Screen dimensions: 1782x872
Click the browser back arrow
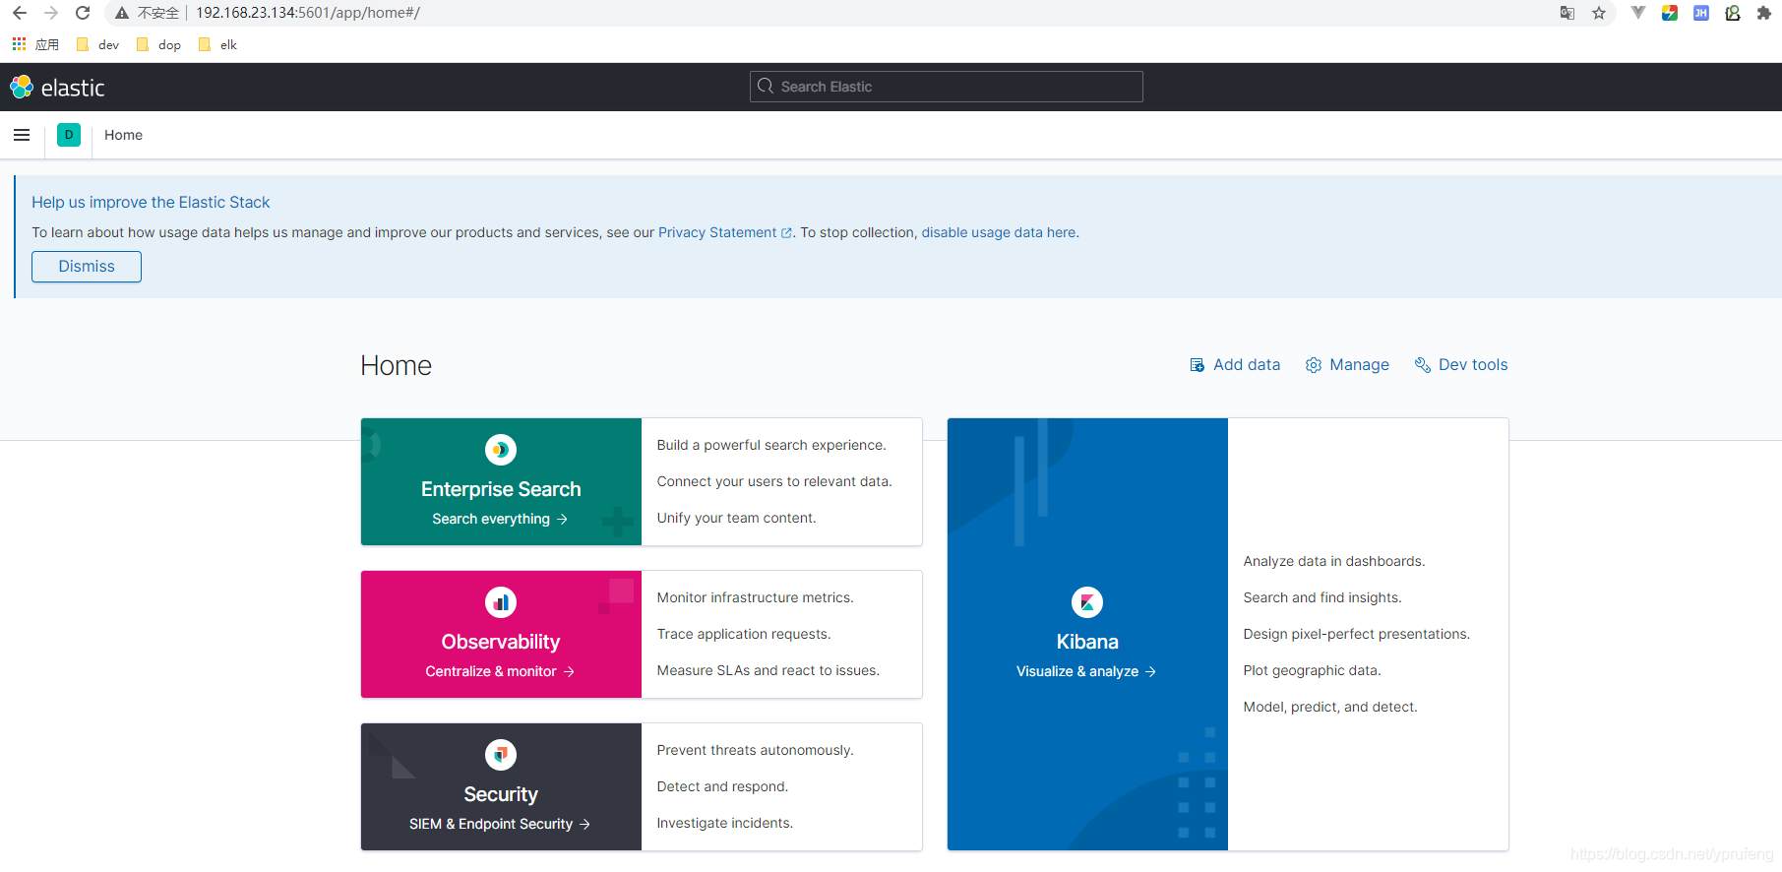click(x=20, y=13)
